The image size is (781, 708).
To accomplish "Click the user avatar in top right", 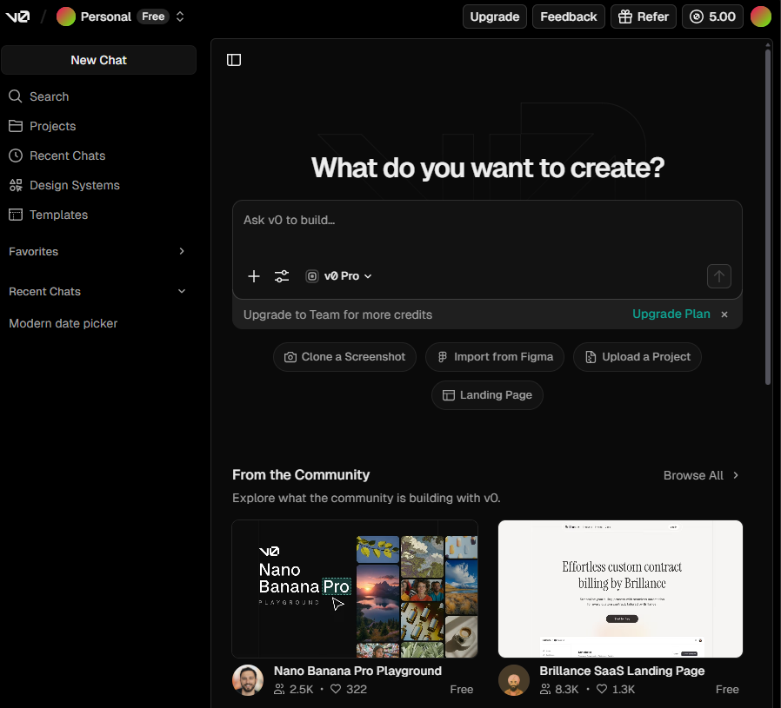I will [761, 17].
